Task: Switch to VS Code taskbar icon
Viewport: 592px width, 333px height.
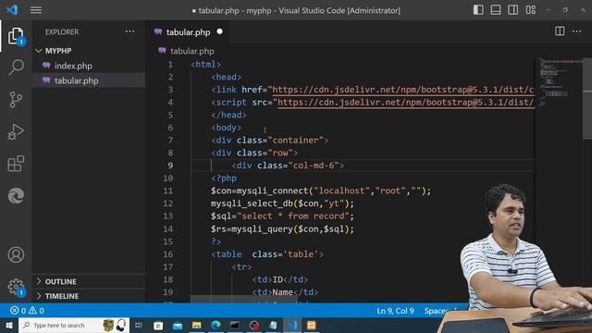Action: 292,325
